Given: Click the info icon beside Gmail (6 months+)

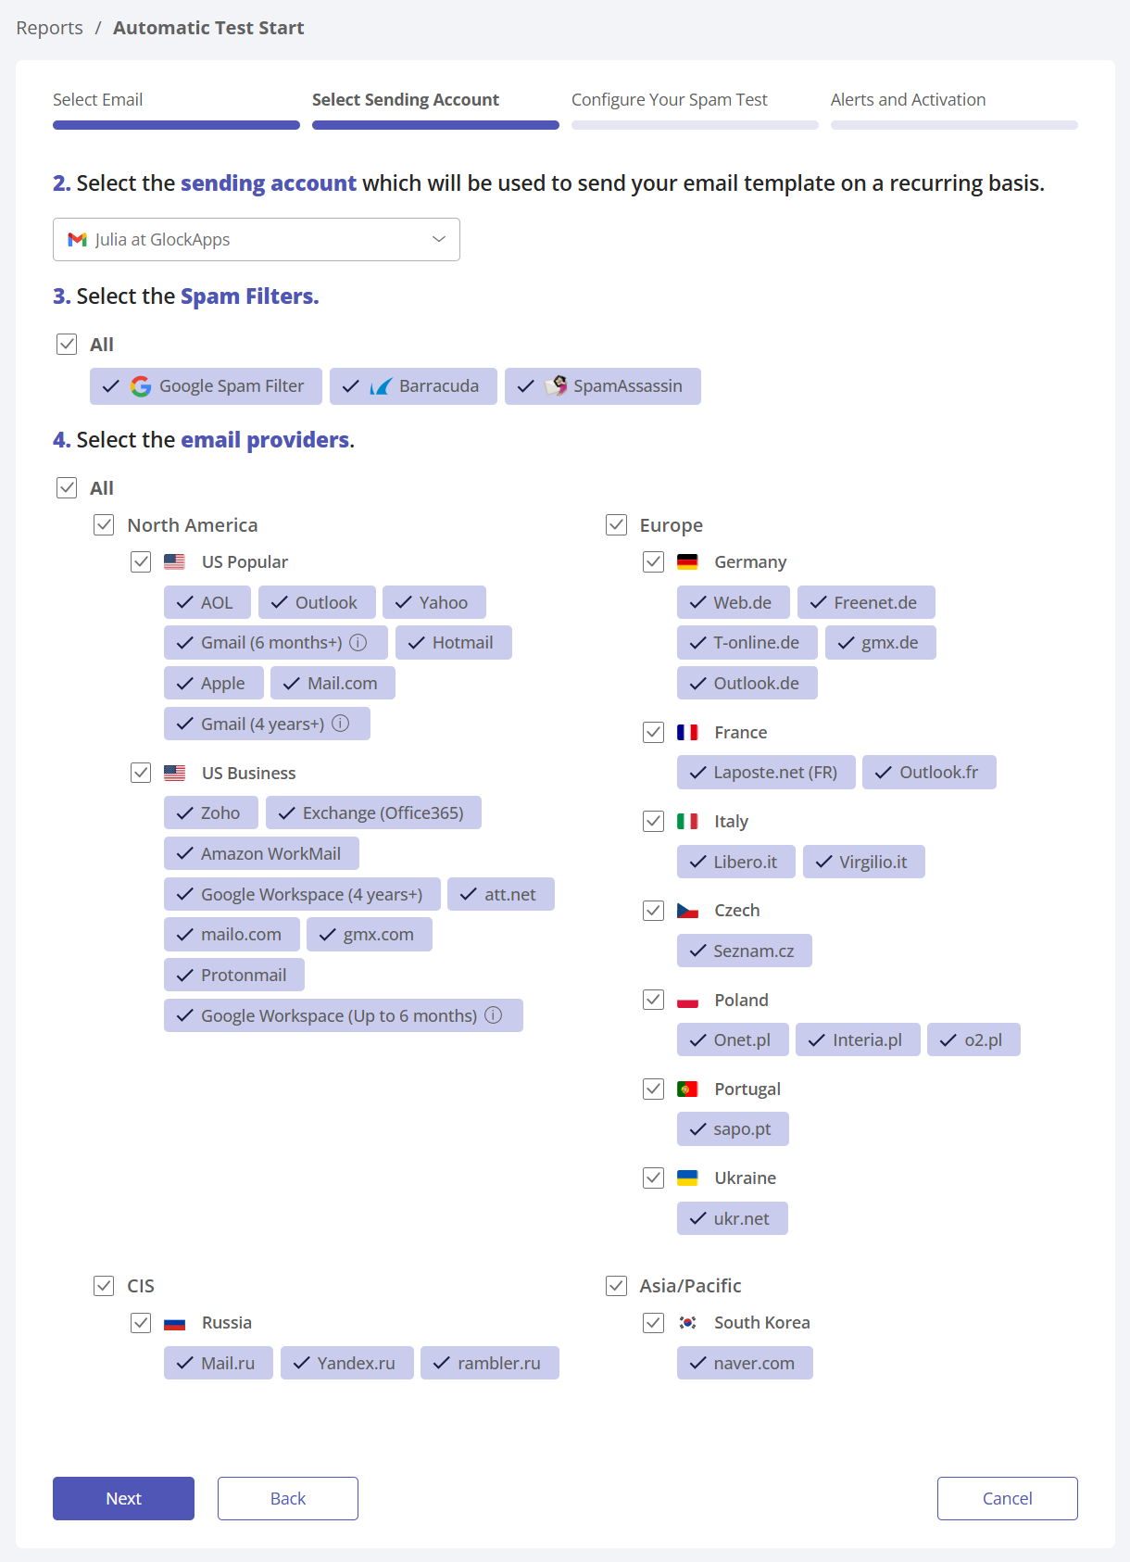Looking at the screenshot, I should (358, 642).
